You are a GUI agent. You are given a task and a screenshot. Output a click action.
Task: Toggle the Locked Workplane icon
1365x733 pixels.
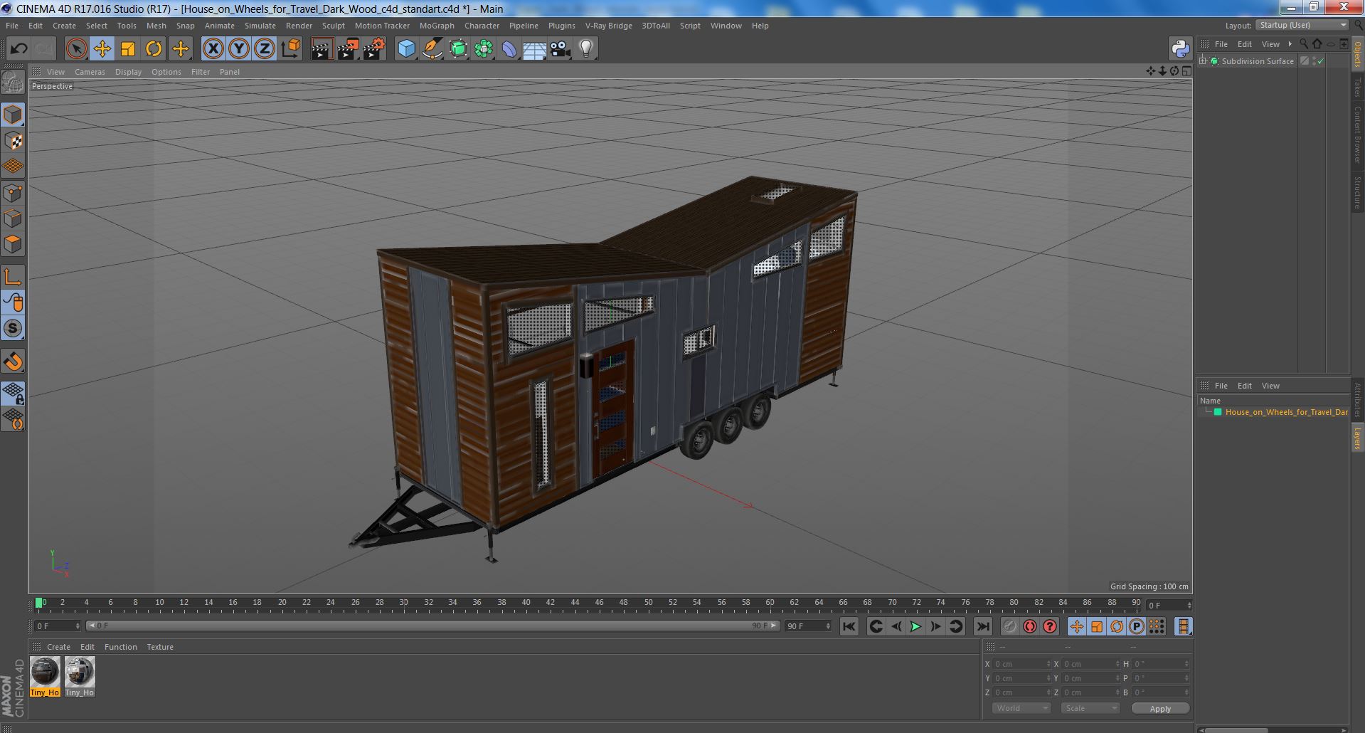(x=13, y=393)
